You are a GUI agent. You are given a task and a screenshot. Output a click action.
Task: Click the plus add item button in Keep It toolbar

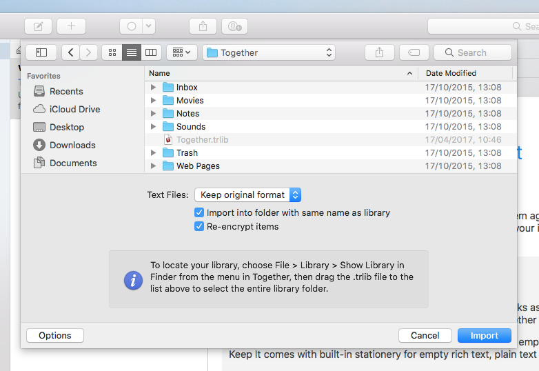tap(71, 26)
